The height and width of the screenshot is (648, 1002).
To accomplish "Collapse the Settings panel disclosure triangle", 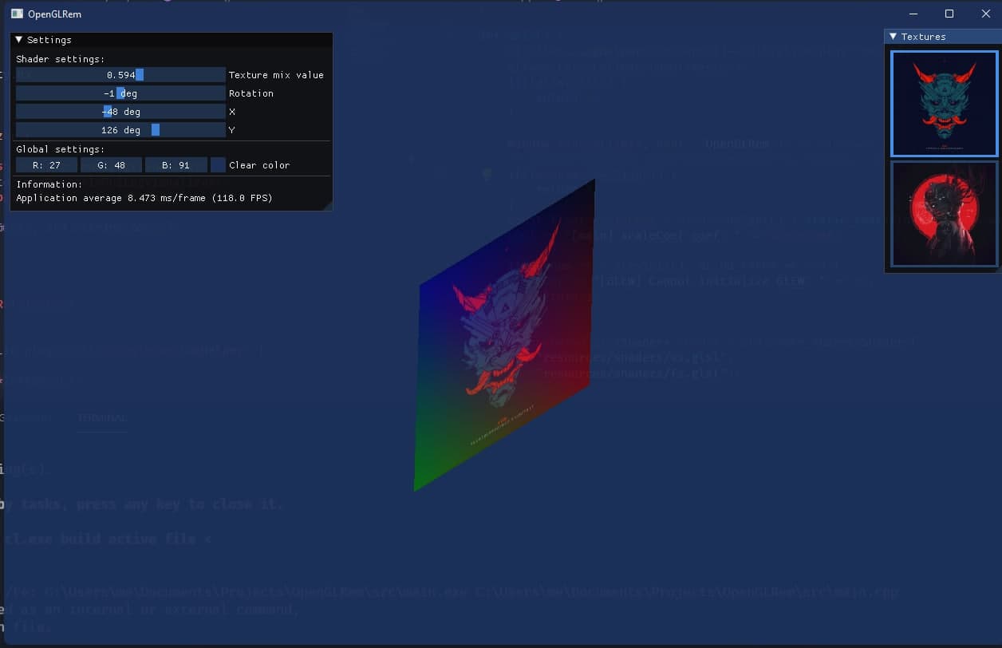I will tap(18, 39).
